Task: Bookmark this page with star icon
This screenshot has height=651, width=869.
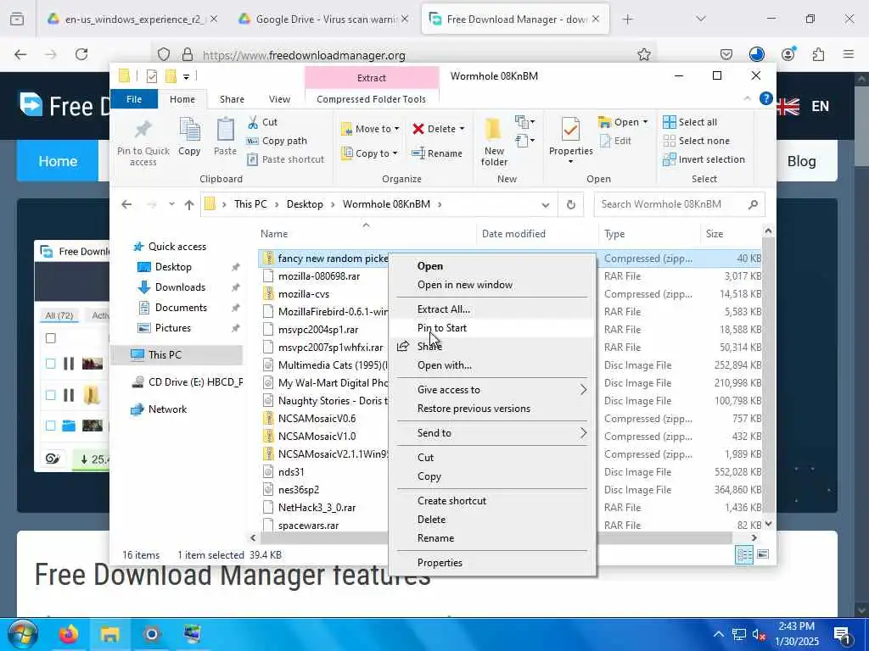Action: point(643,54)
